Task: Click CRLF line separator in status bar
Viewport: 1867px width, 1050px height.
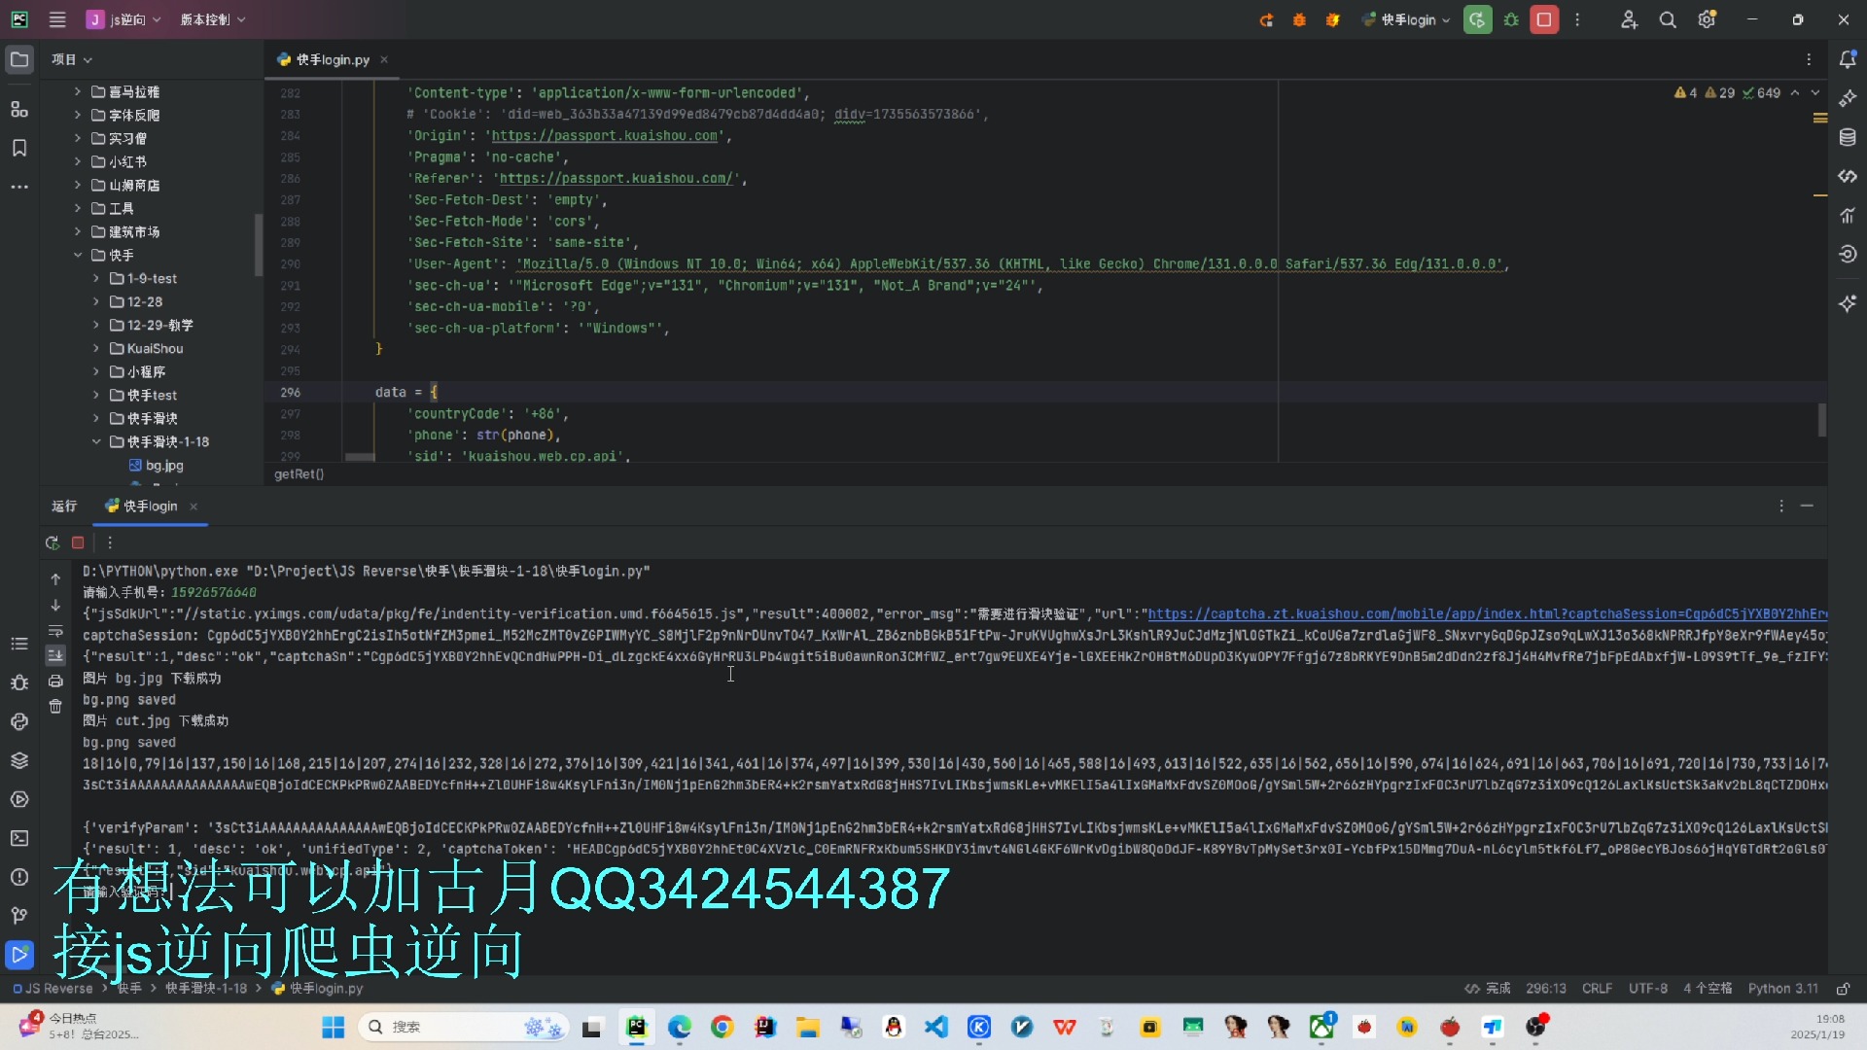Action: [x=1597, y=989]
